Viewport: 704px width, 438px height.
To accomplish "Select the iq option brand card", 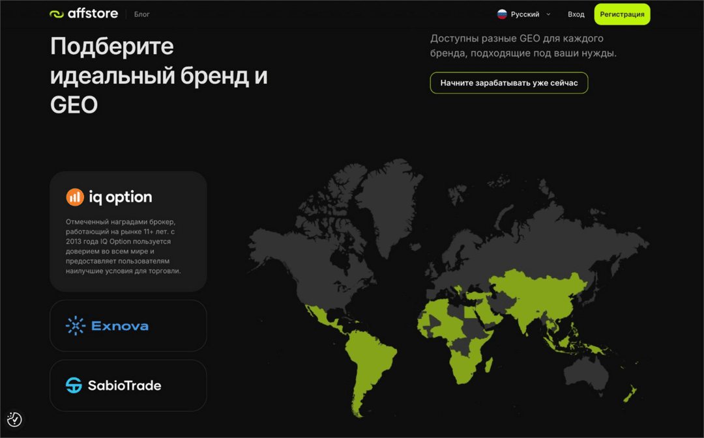I will [128, 231].
